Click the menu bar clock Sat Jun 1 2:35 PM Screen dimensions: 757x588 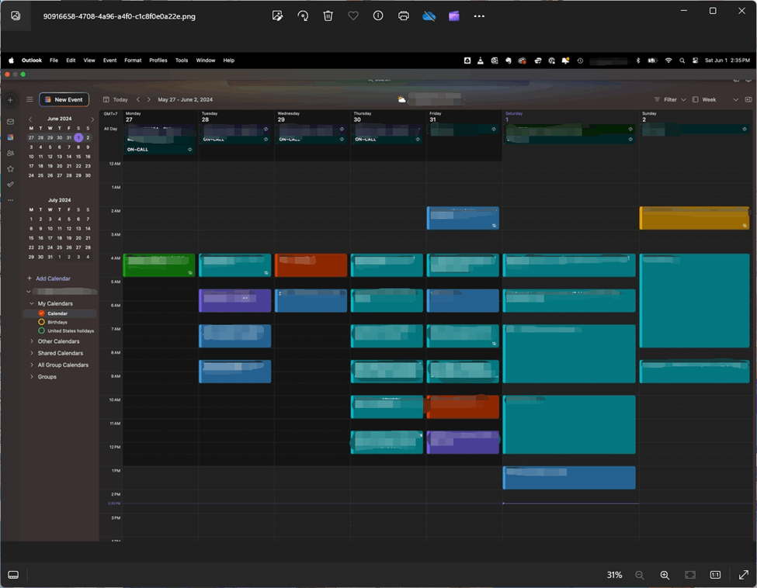point(727,61)
